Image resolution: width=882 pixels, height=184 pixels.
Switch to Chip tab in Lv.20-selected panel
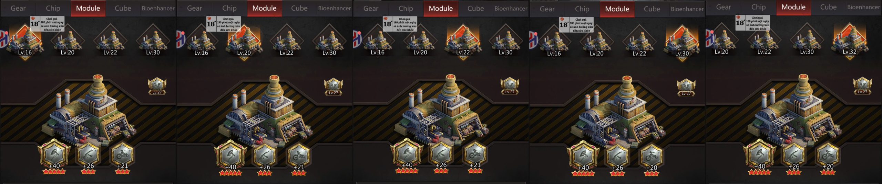(229, 8)
